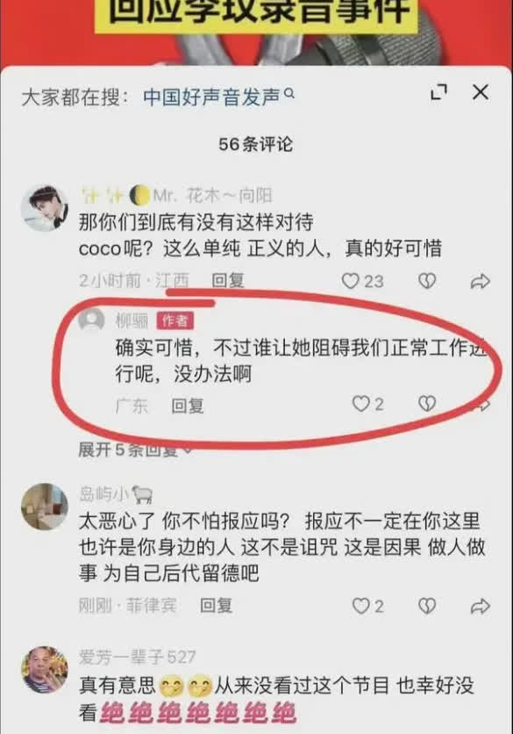513x734 pixels.
Task: Close the comments panel
Action: point(481,92)
